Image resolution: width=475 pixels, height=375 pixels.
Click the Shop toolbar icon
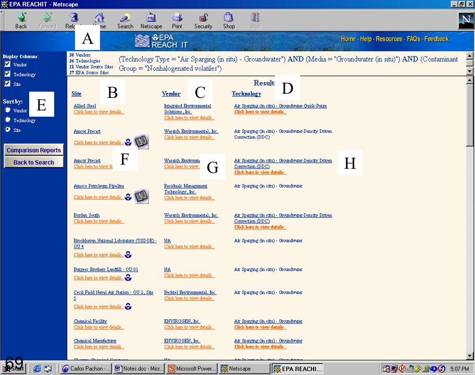tap(229, 18)
